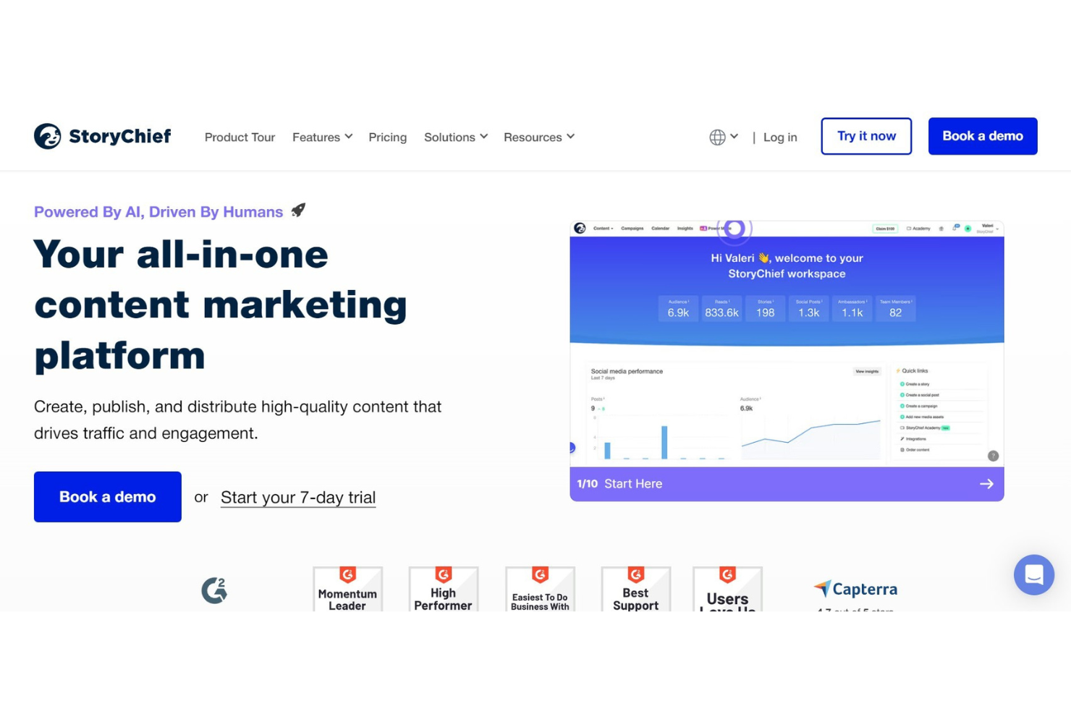This screenshot has height=714, width=1071.
Task: Click Academy in the demo preview header
Action: pyautogui.click(x=918, y=229)
